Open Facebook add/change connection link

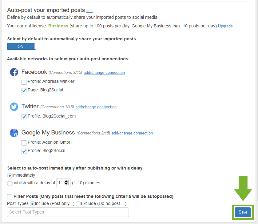104,72
